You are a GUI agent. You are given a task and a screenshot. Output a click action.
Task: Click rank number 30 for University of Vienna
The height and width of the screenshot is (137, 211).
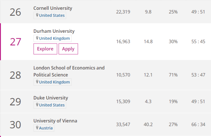[x=15, y=125]
